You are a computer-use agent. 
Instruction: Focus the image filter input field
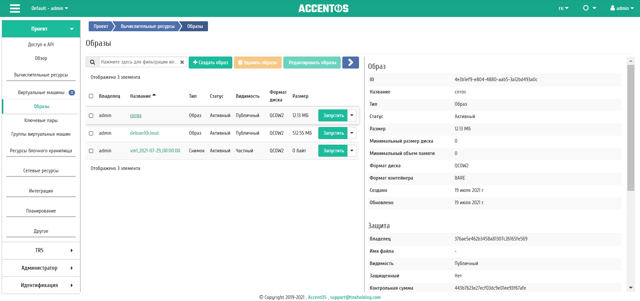point(139,62)
